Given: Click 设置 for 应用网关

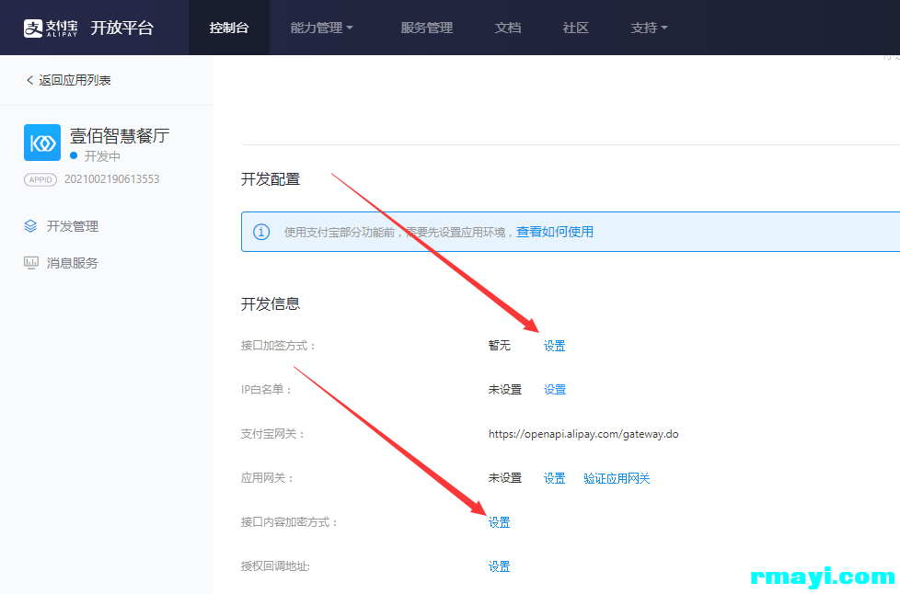Looking at the screenshot, I should (555, 478).
